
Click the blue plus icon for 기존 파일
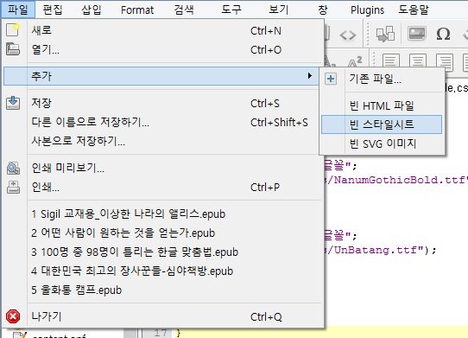coord(331,79)
